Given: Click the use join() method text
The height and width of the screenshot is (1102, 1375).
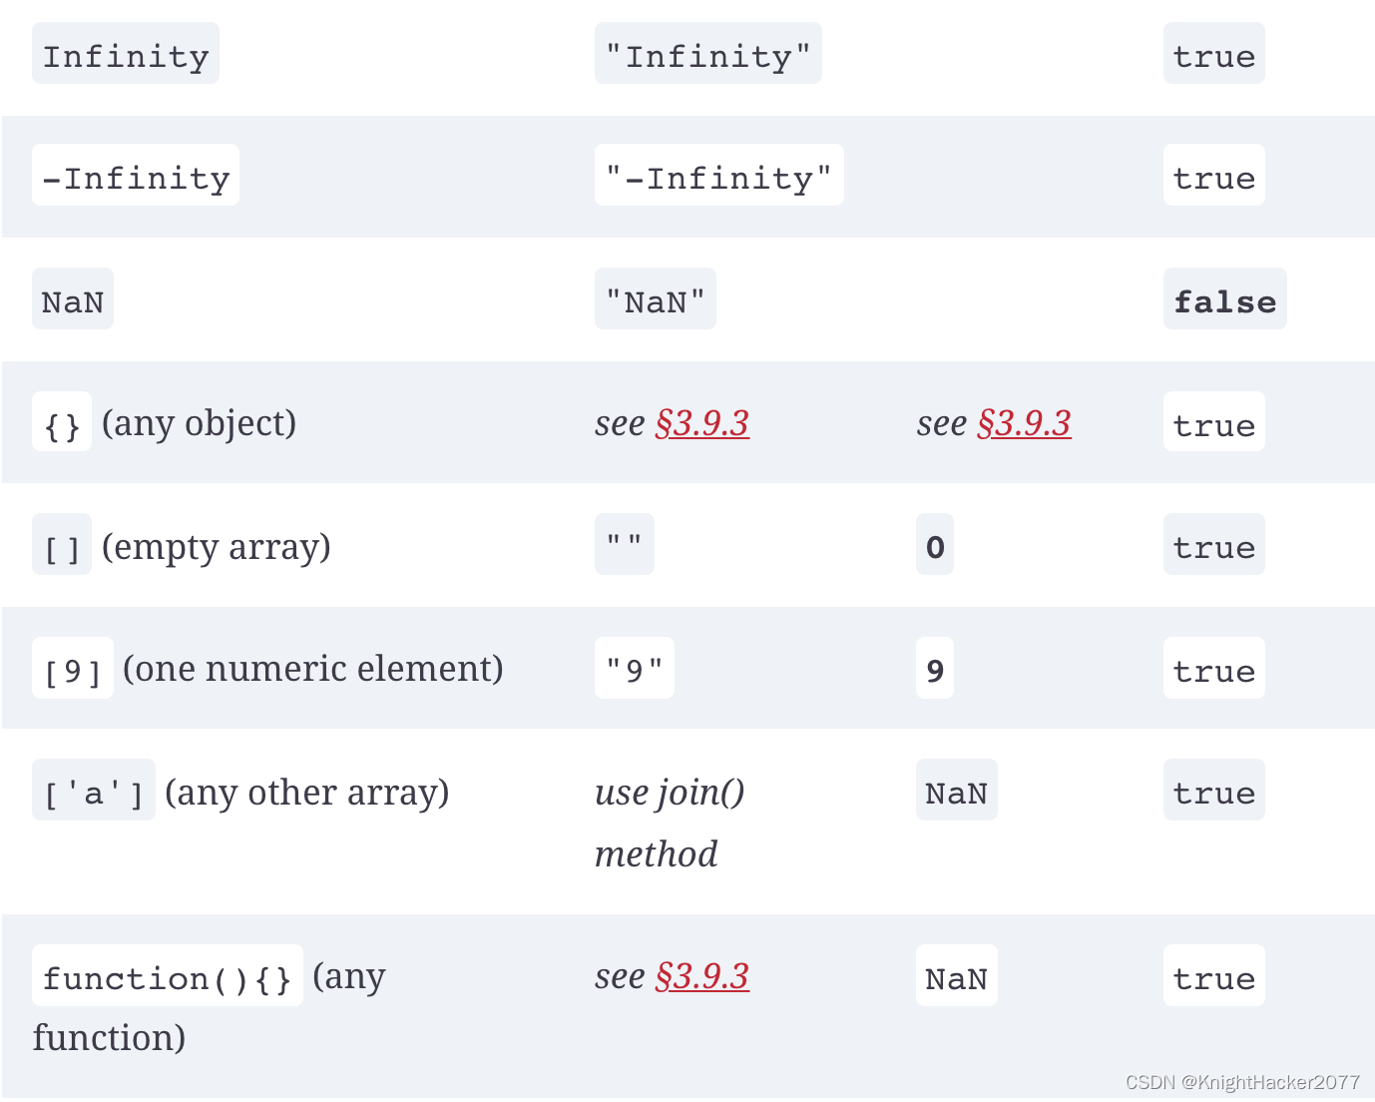Looking at the screenshot, I should click(x=670, y=823).
